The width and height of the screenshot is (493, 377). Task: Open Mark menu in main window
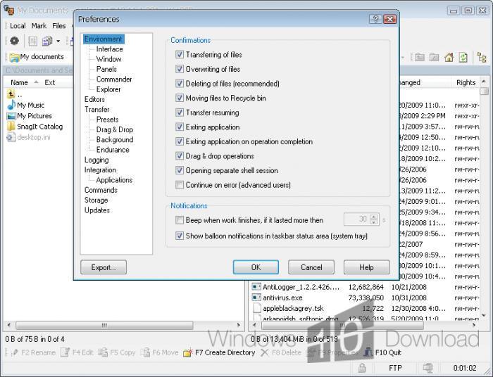coord(39,26)
